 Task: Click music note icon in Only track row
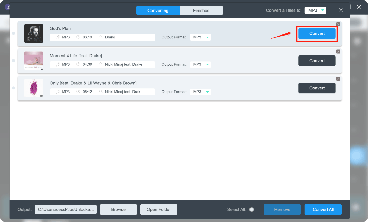coord(58,92)
